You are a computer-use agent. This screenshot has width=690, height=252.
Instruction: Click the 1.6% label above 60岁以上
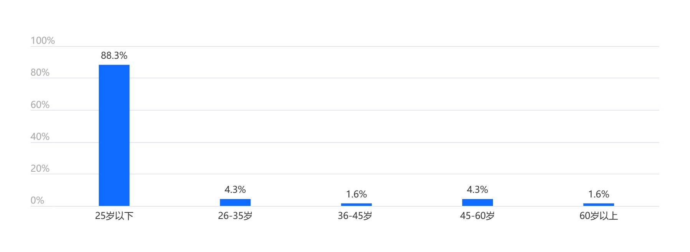click(599, 194)
